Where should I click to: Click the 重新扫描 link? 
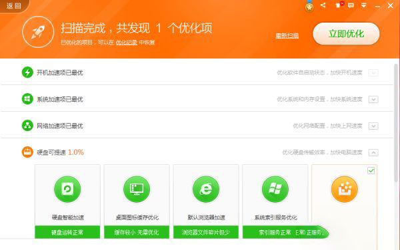pyautogui.click(x=287, y=36)
